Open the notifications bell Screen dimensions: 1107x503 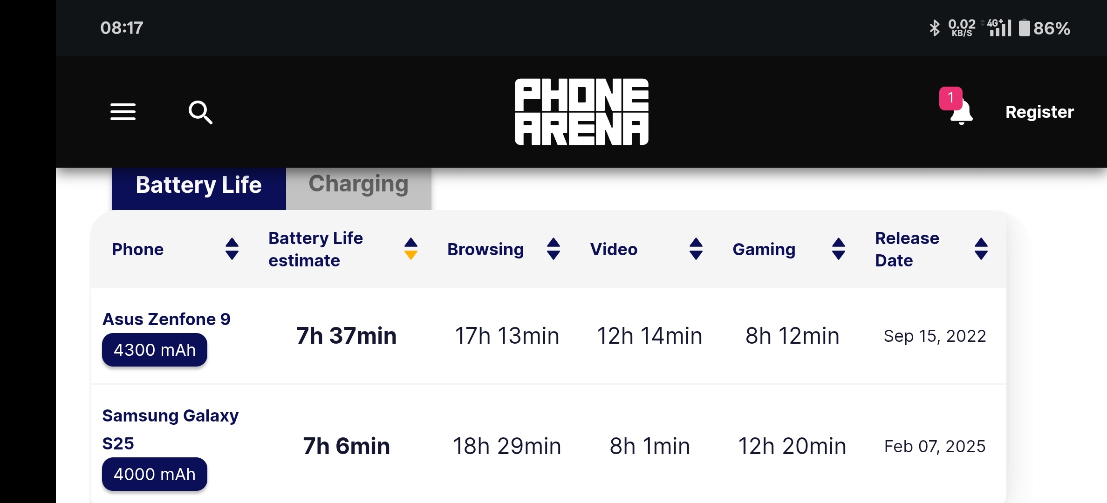click(961, 112)
